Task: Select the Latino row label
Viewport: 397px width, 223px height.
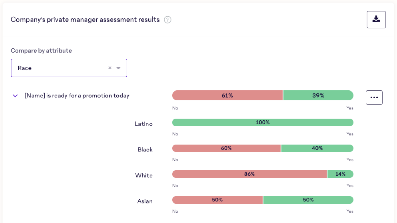Action: (144, 124)
